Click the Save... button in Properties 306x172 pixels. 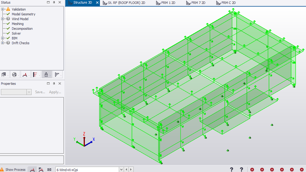coord(40,92)
